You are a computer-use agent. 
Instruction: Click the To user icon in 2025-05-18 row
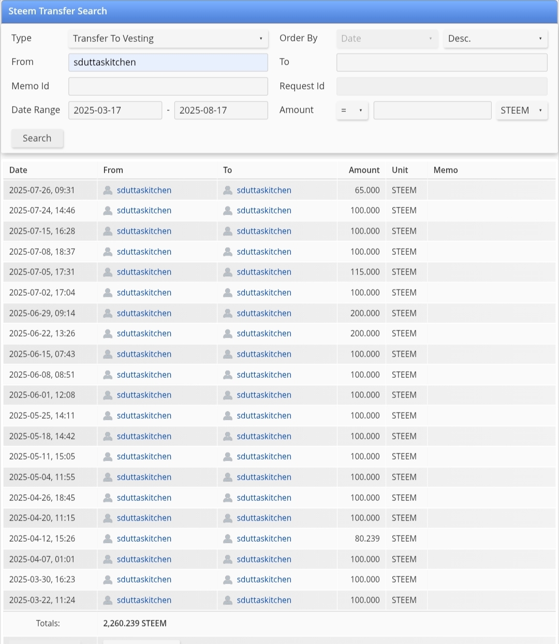pos(228,436)
